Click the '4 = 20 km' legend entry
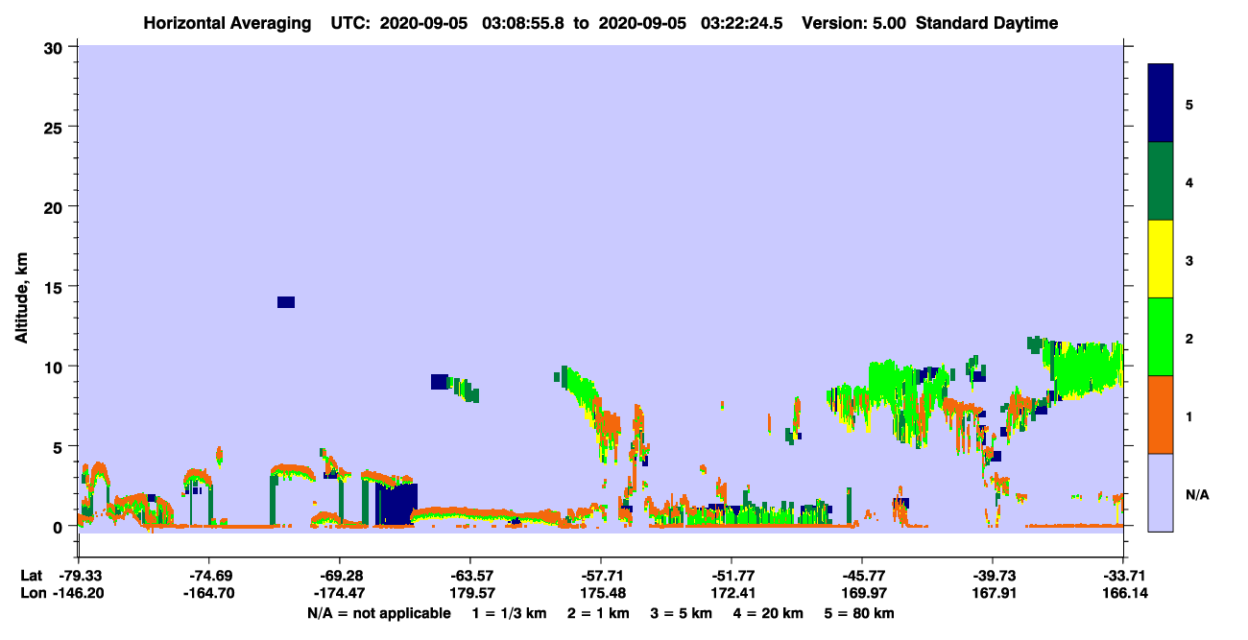The width and height of the screenshot is (1248, 640). 768,613
